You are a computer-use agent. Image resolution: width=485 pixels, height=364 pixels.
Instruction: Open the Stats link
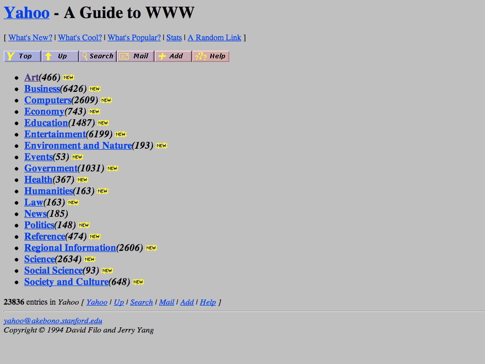tap(174, 38)
